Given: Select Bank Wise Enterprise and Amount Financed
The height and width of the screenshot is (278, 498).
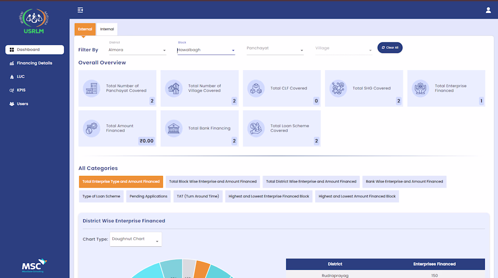Looking at the screenshot, I should pyautogui.click(x=404, y=182).
